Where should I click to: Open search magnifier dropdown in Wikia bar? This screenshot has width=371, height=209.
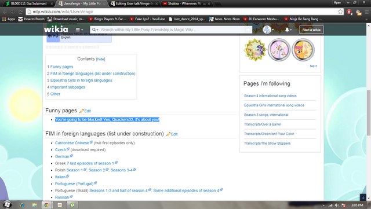tap(95, 30)
